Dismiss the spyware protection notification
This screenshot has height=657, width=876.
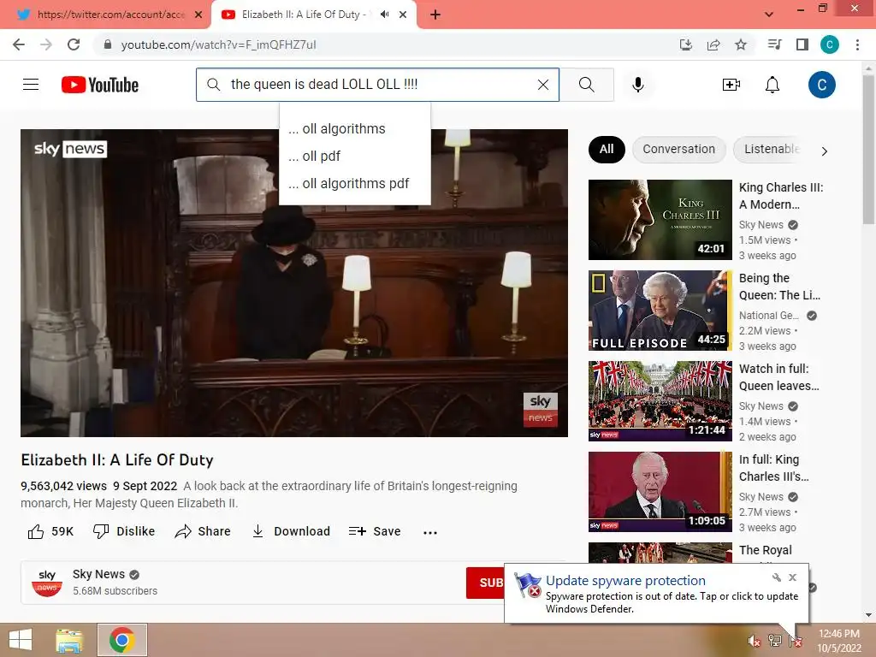[x=793, y=577]
